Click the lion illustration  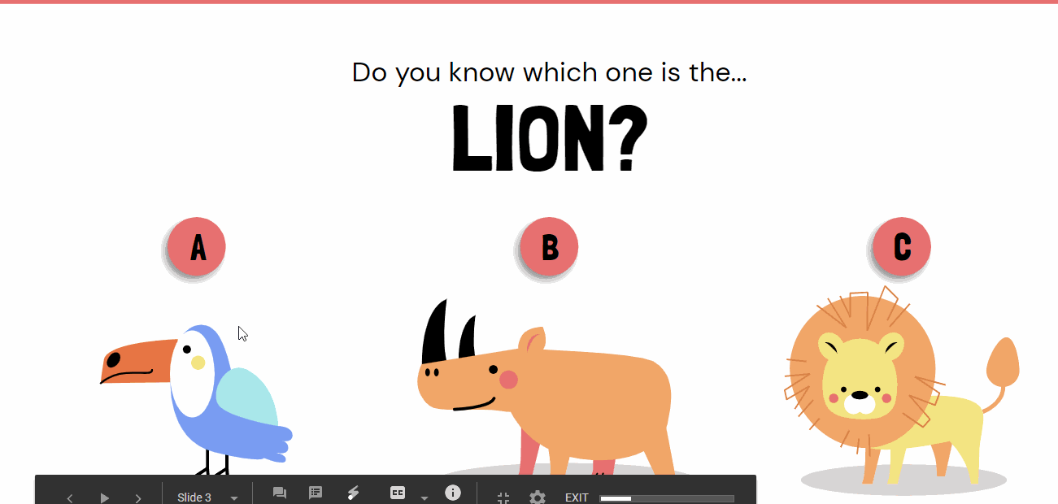pyautogui.click(x=902, y=386)
